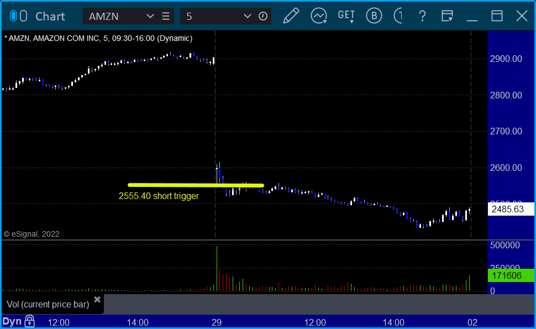536x329 pixels.
Task: Open the window layout dropdown icon
Action: (447, 15)
